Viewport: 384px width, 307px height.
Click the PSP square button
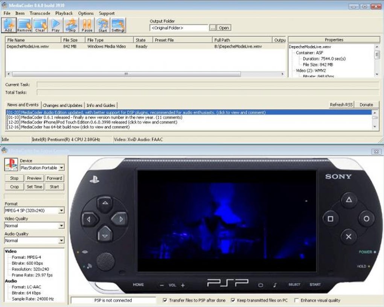(331, 219)
